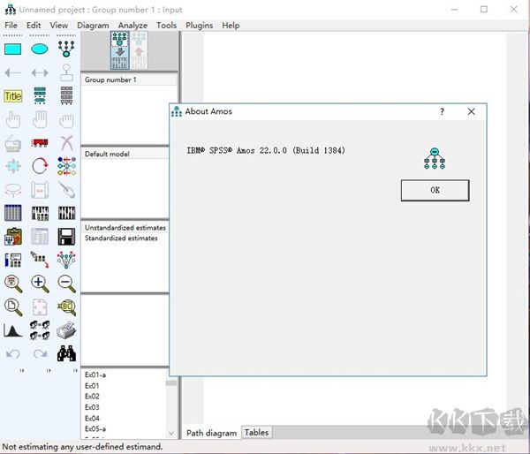Click the rotate indicators circular arrow icon

tap(40, 166)
